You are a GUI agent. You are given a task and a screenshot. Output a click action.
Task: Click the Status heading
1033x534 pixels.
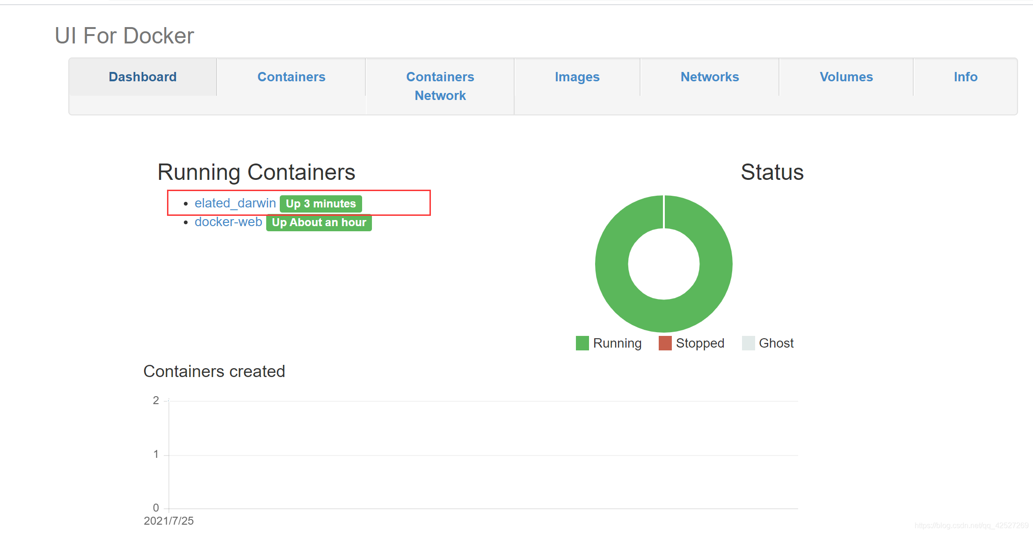coord(772,172)
